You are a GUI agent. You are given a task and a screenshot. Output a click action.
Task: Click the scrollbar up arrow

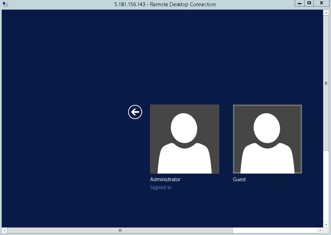pyautogui.click(x=325, y=12)
